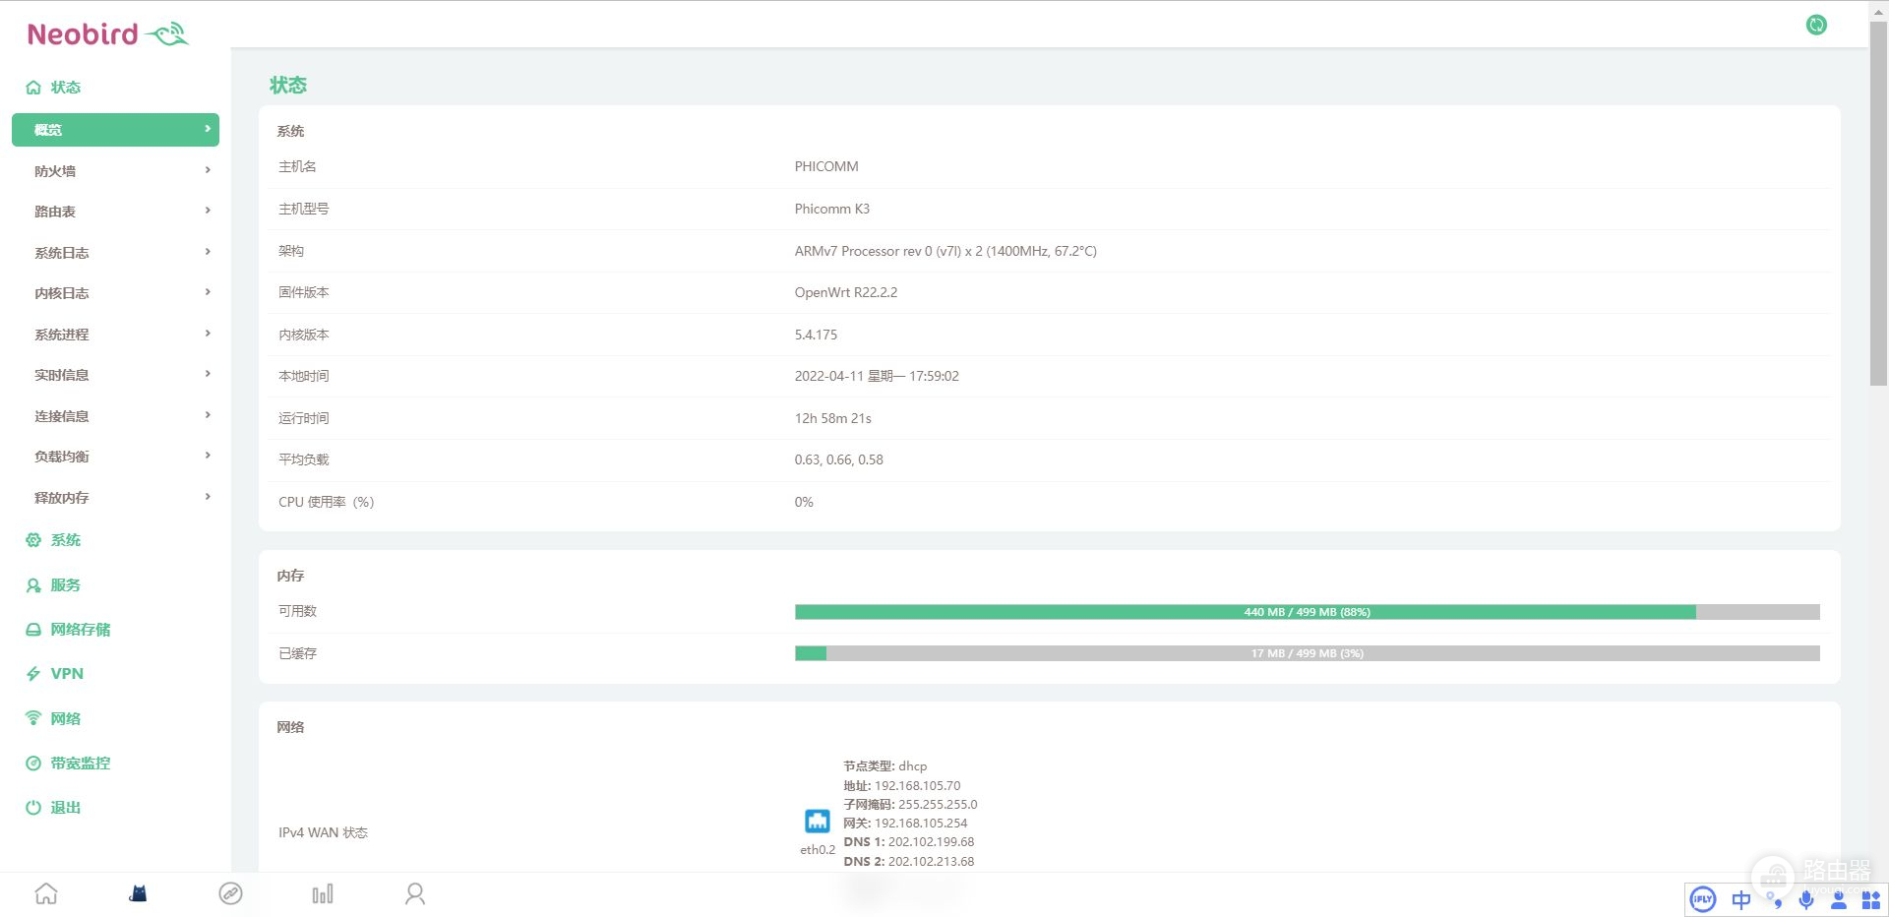Screen dimensions: 1889x917
Task: Click the bottom bar house icon
Action: (46, 893)
